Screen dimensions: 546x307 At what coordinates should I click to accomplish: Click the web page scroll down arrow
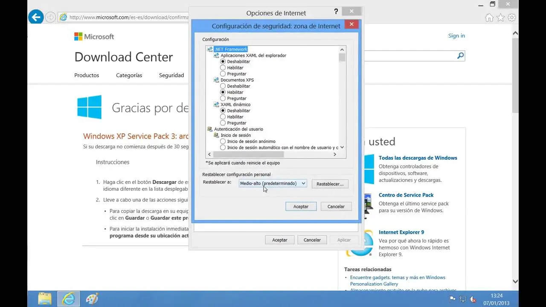[x=515, y=281]
